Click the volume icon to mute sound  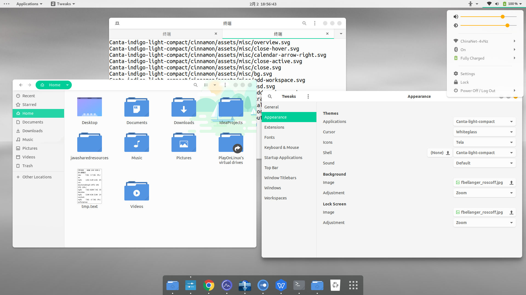[x=456, y=17]
